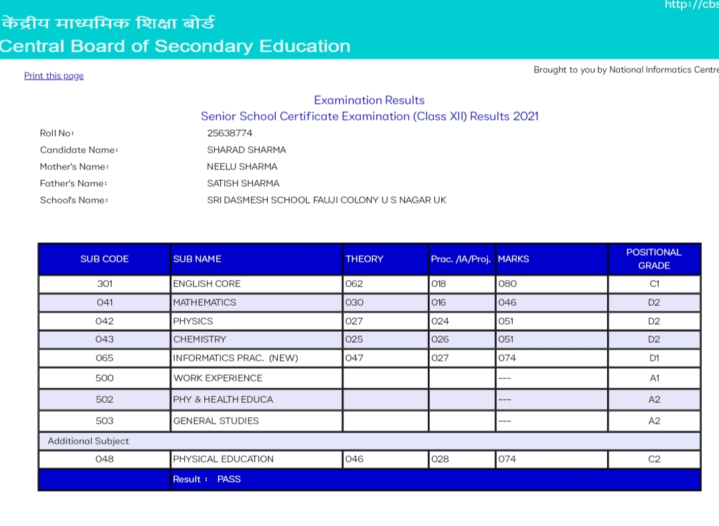The height and width of the screenshot is (526, 719).
Task: Click the Additional Subject row label
Action: click(x=88, y=441)
